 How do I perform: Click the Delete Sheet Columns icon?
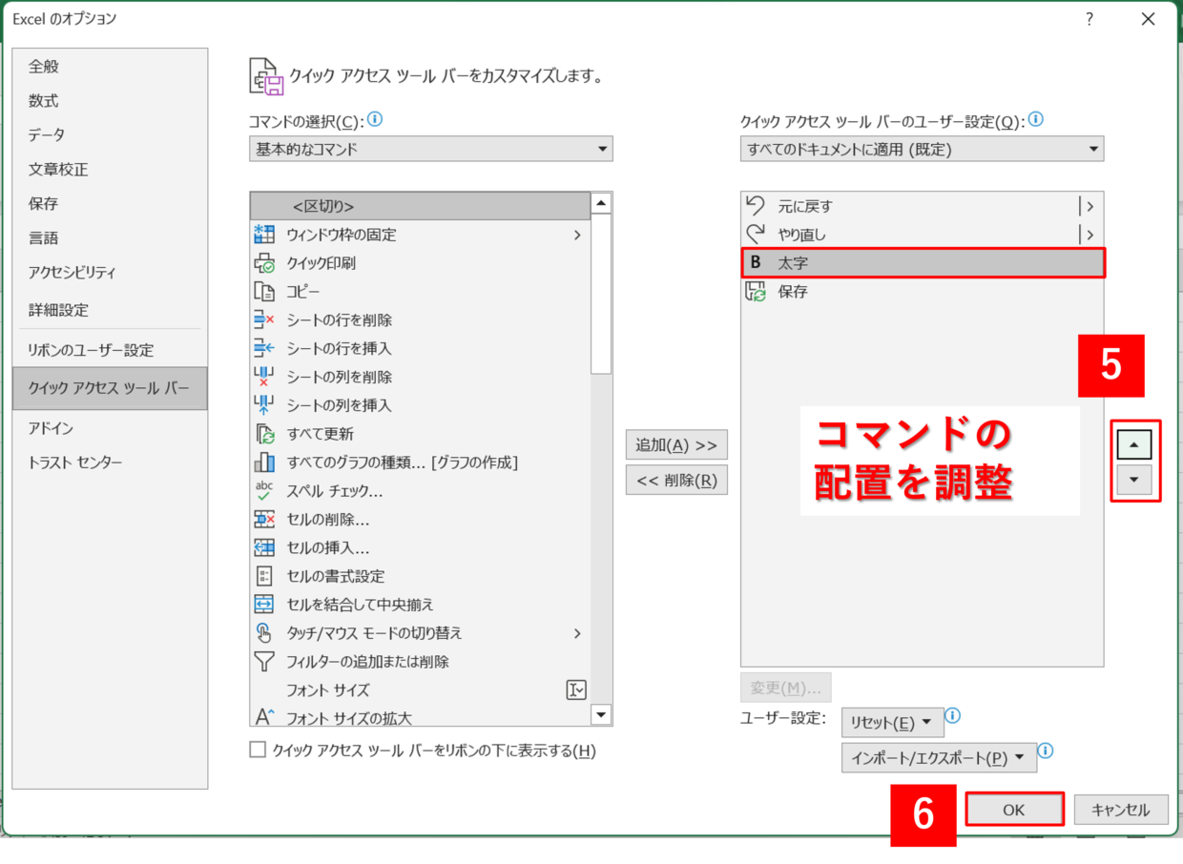pos(264,377)
